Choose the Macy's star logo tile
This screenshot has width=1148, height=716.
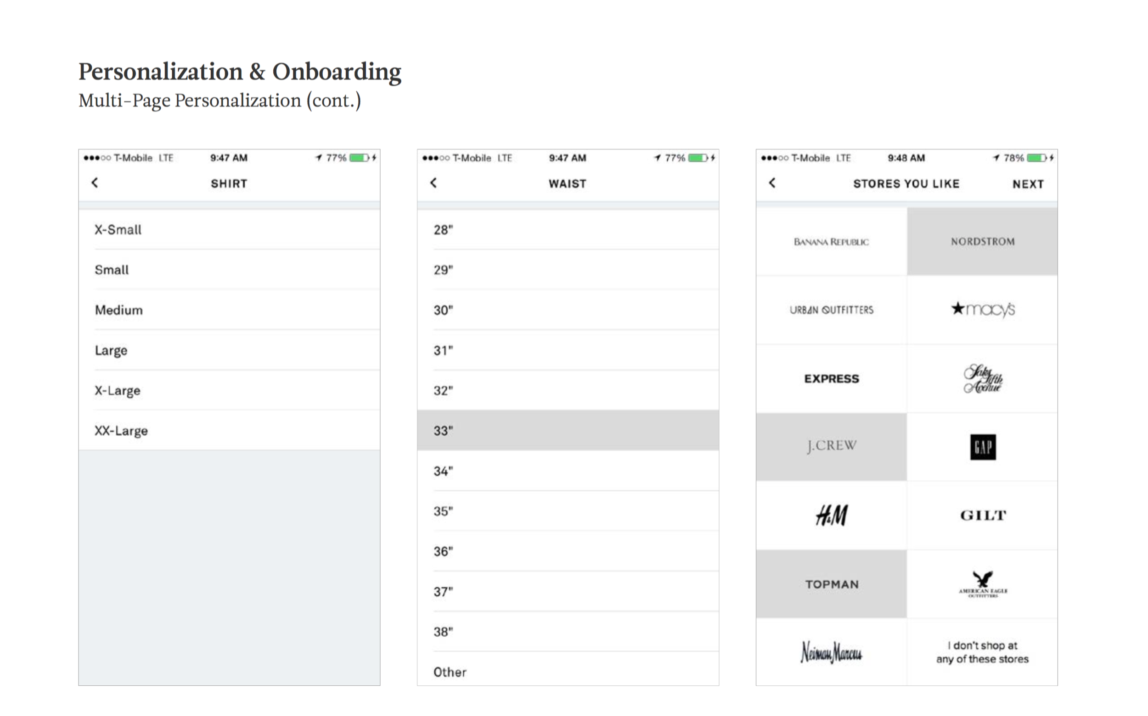click(x=983, y=309)
